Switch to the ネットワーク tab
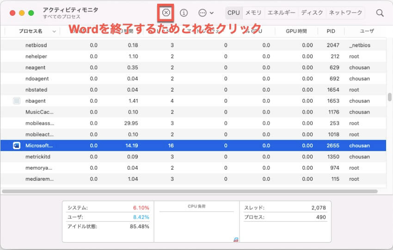Viewport: 393px width, 250px height. [345, 12]
